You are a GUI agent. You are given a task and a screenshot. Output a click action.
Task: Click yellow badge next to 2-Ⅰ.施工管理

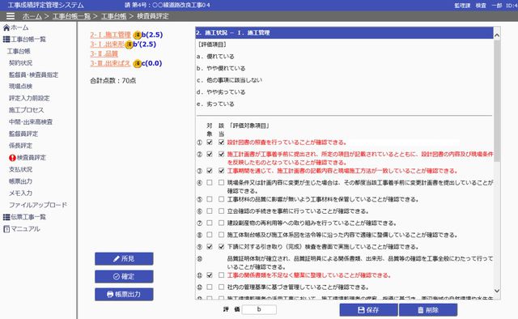138,35
